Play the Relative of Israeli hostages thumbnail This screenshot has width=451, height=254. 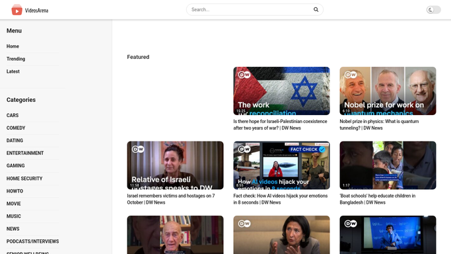tap(175, 165)
